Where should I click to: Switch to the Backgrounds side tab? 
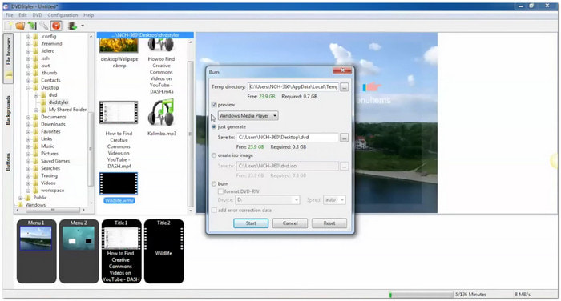[8, 110]
